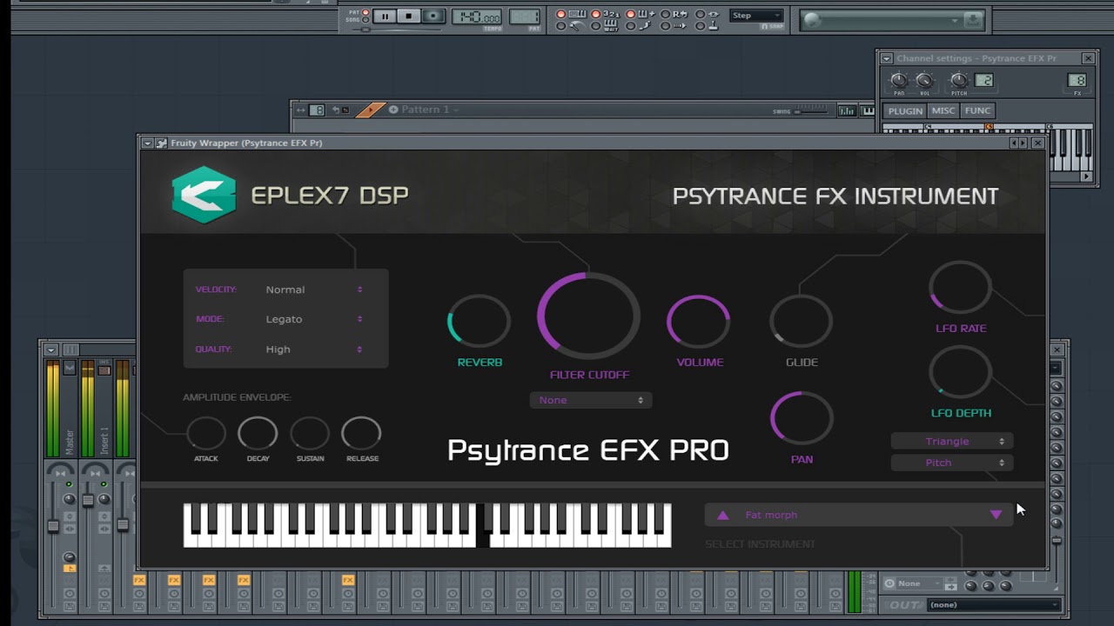Click the REVERB knob
Viewport: 1114px width, 626px height.
[x=479, y=322]
